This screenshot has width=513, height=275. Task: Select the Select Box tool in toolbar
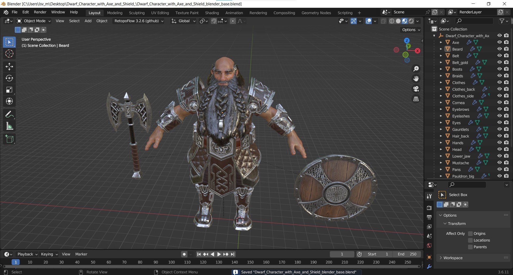click(x=9, y=42)
